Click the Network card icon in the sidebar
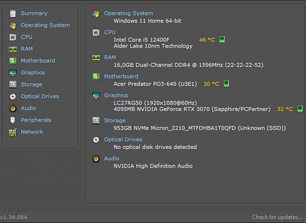 [13, 132]
